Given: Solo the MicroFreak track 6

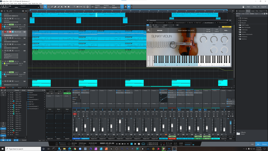Looking at the screenshot, I should click(x=8, y=32).
